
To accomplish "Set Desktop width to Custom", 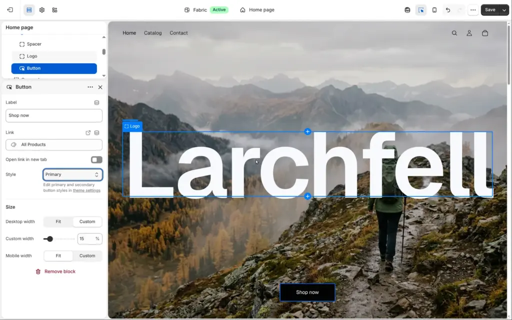I will click(87, 221).
